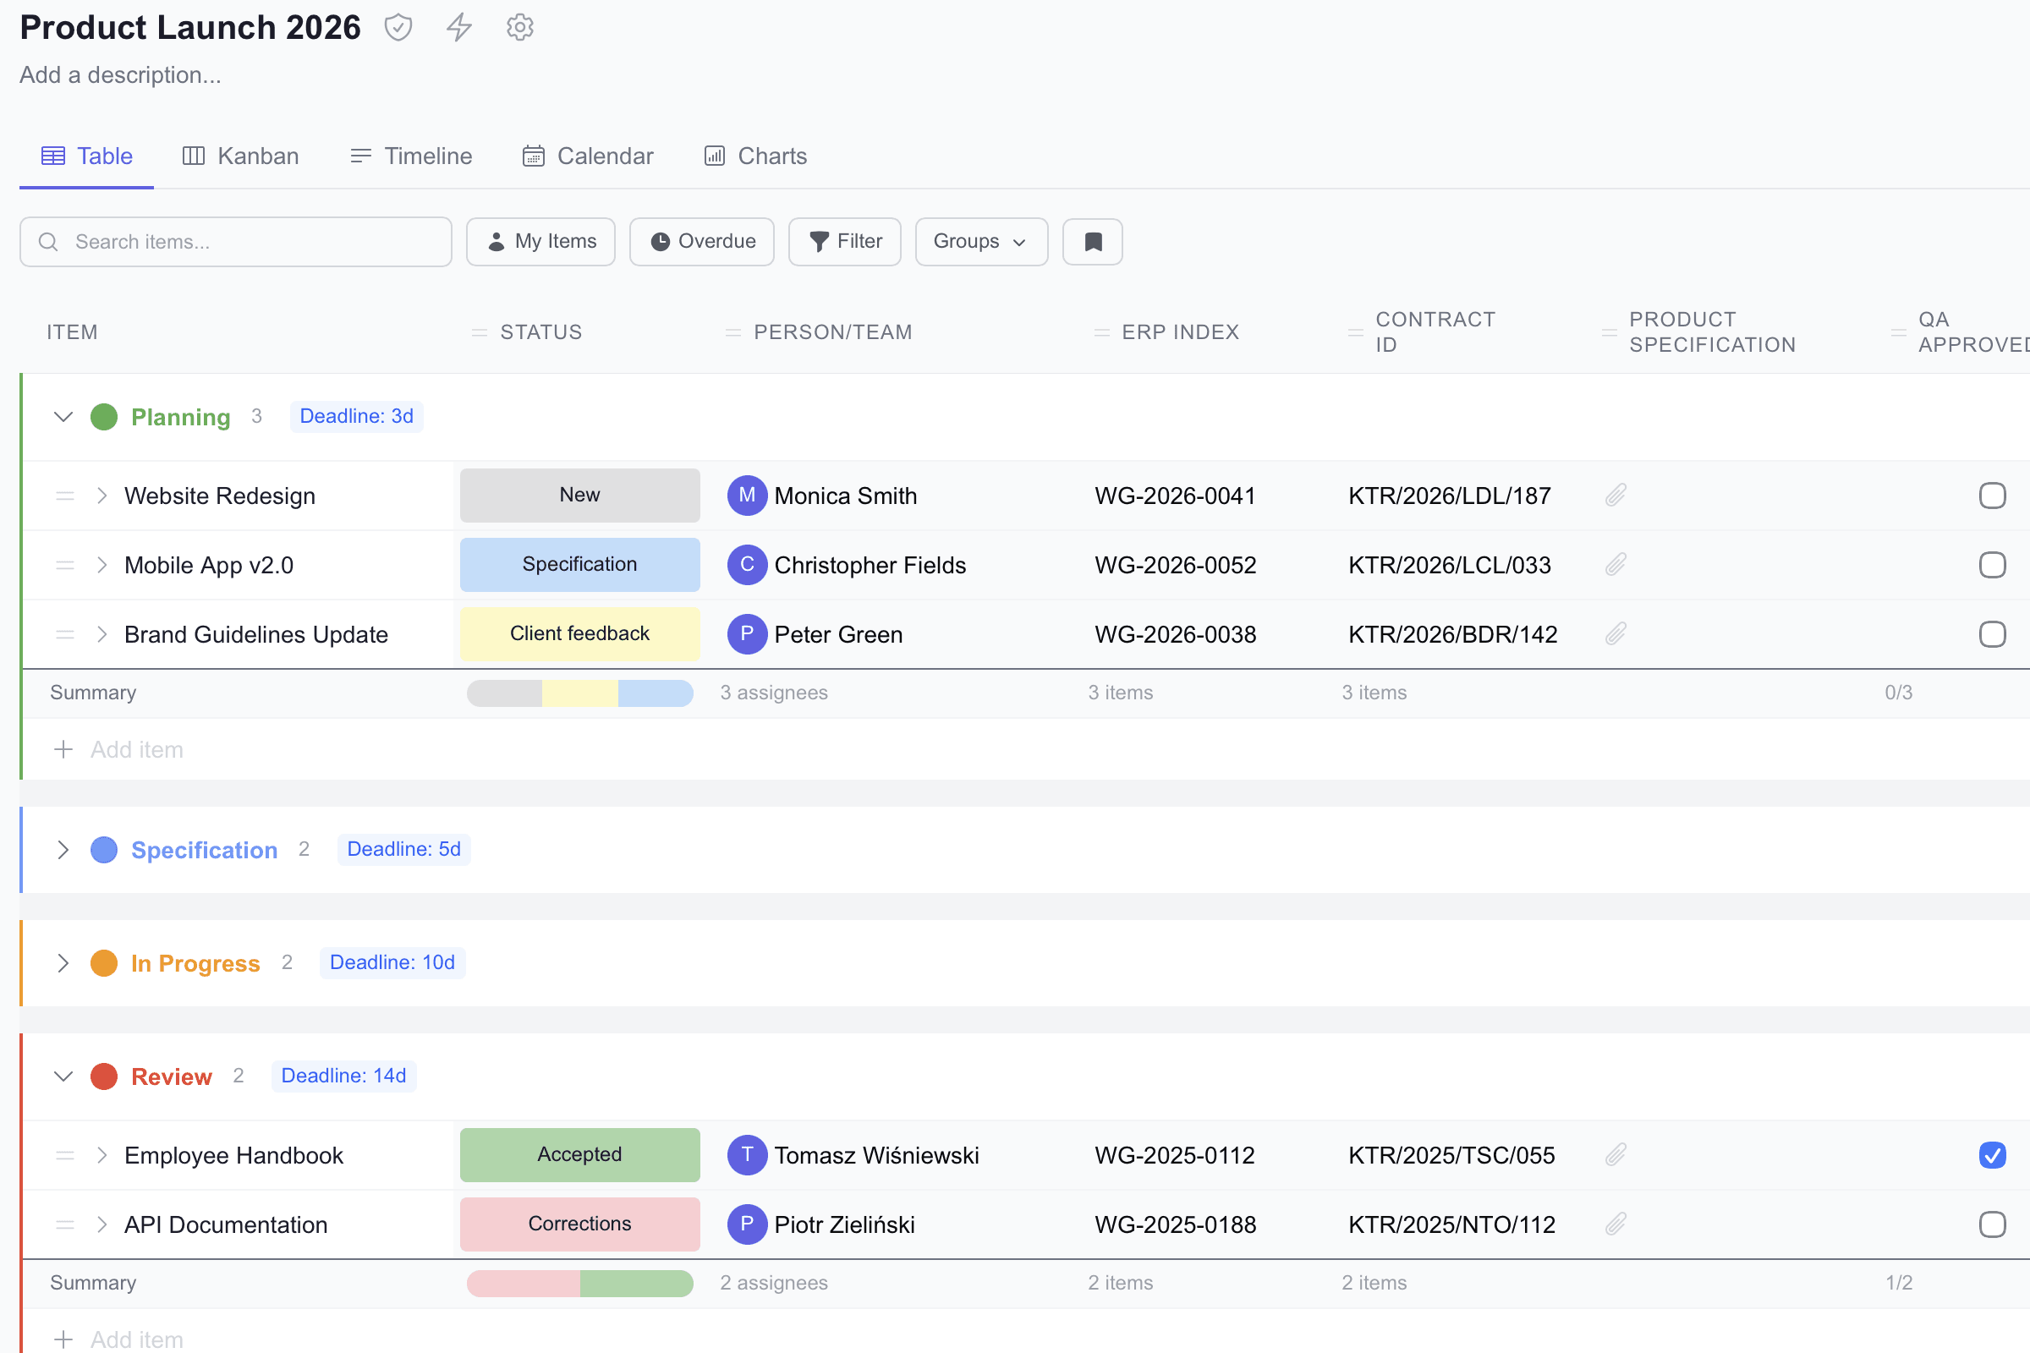This screenshot has width=2030, height=1353.
Task: Click paperclip attachment icon for API Documentation
Action: click(x=1616, y=1224)
